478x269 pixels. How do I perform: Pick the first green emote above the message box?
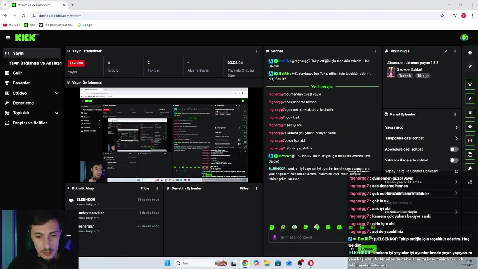(272, 227)
